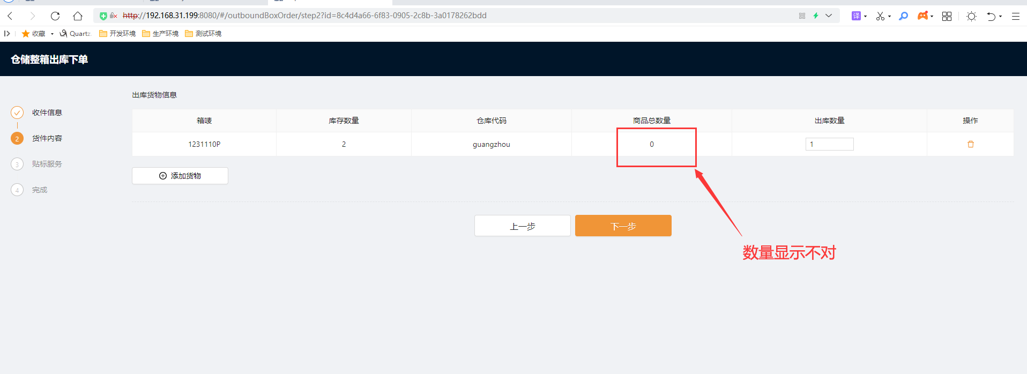Click the 添加货物 add goods button

tap(180, 176)
